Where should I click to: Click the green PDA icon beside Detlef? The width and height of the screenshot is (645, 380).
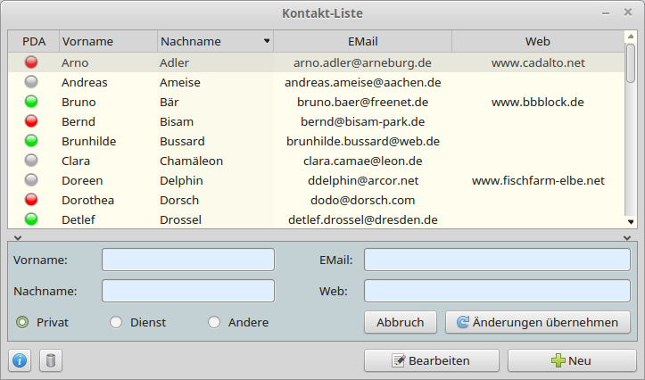point(31,219)
